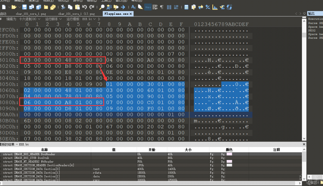This screenshot has width=323, height=186.
Task: Undo the last edit with the arrow icon
Action: pos(85,7)
